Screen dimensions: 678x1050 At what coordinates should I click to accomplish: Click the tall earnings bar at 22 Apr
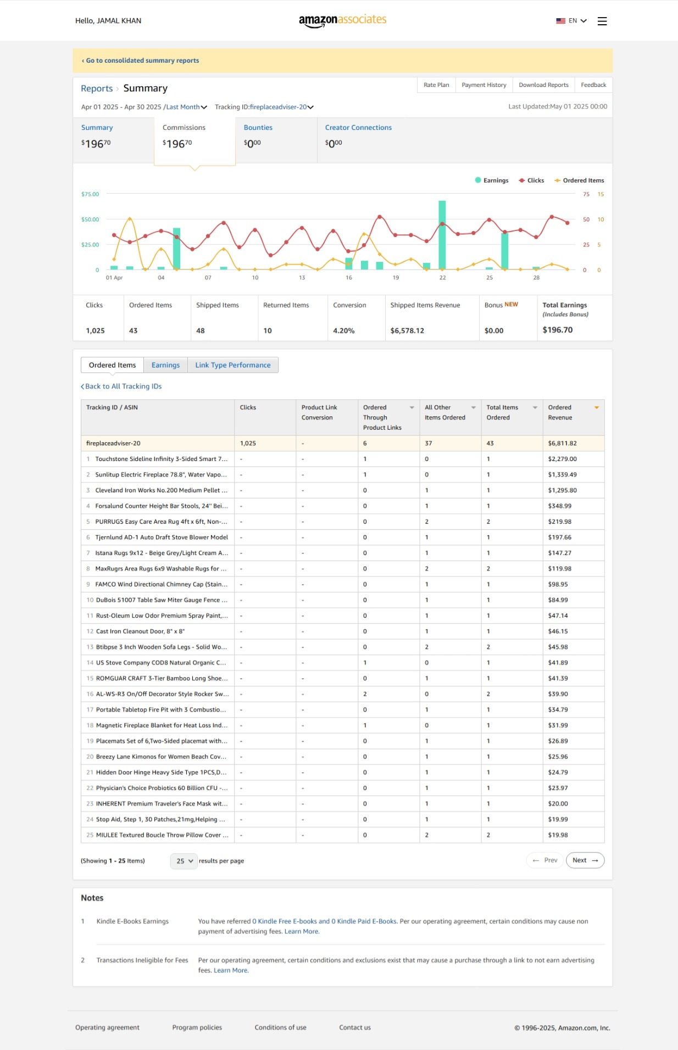pyautogui.click(x=442, y=235)
